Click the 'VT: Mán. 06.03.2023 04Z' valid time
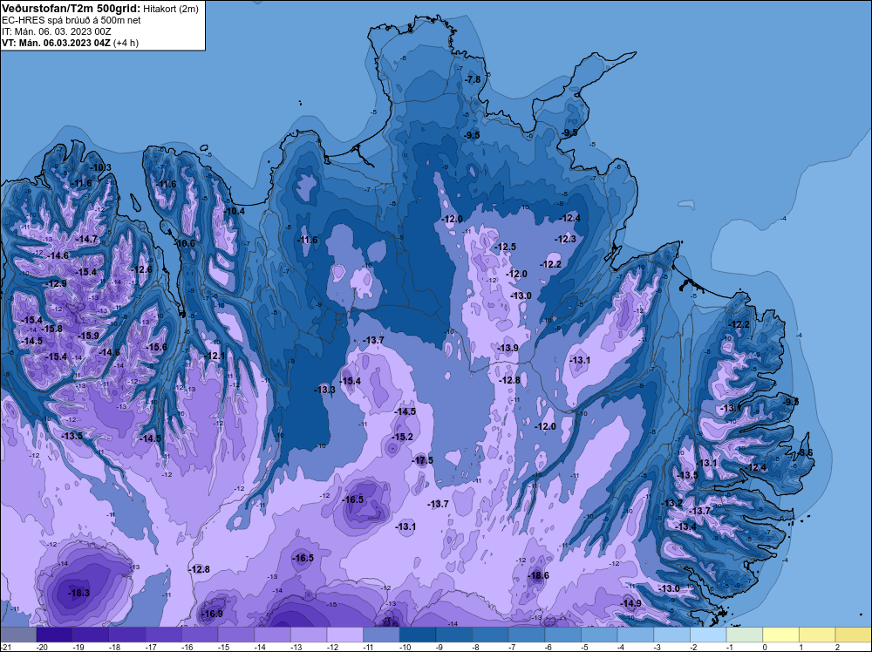 pos(56,43)
